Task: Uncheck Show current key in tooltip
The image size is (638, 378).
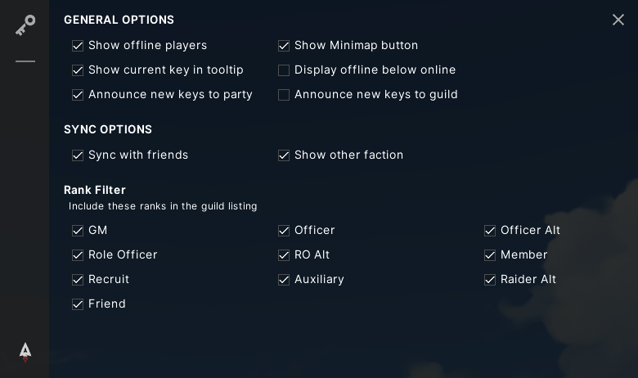Action: 78,70
